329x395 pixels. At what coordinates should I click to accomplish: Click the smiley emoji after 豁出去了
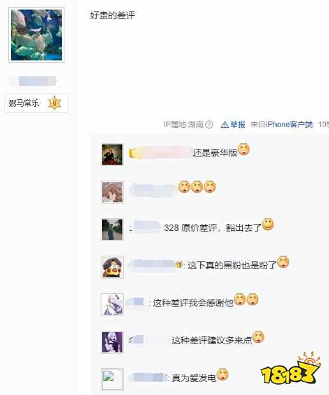point(268,225)
